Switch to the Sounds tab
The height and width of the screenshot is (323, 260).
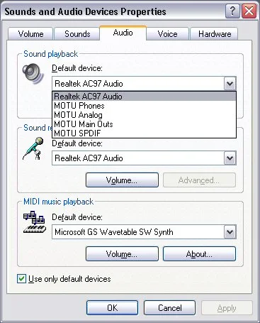click(77, 34)
